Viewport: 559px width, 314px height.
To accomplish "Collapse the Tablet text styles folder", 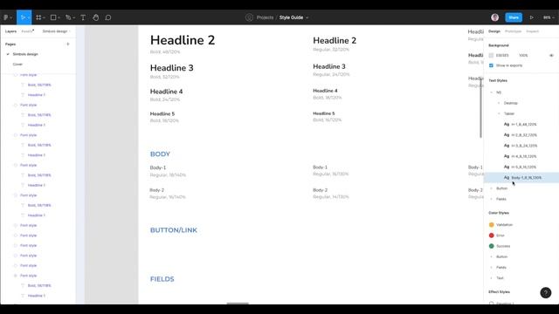I will 499,113.
